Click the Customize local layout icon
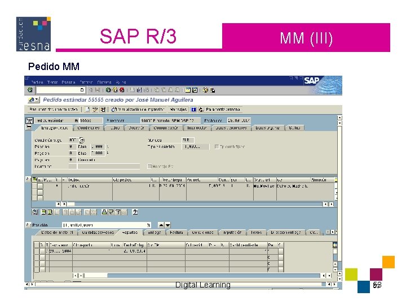The image size is (406, 305). click(213, 90)
